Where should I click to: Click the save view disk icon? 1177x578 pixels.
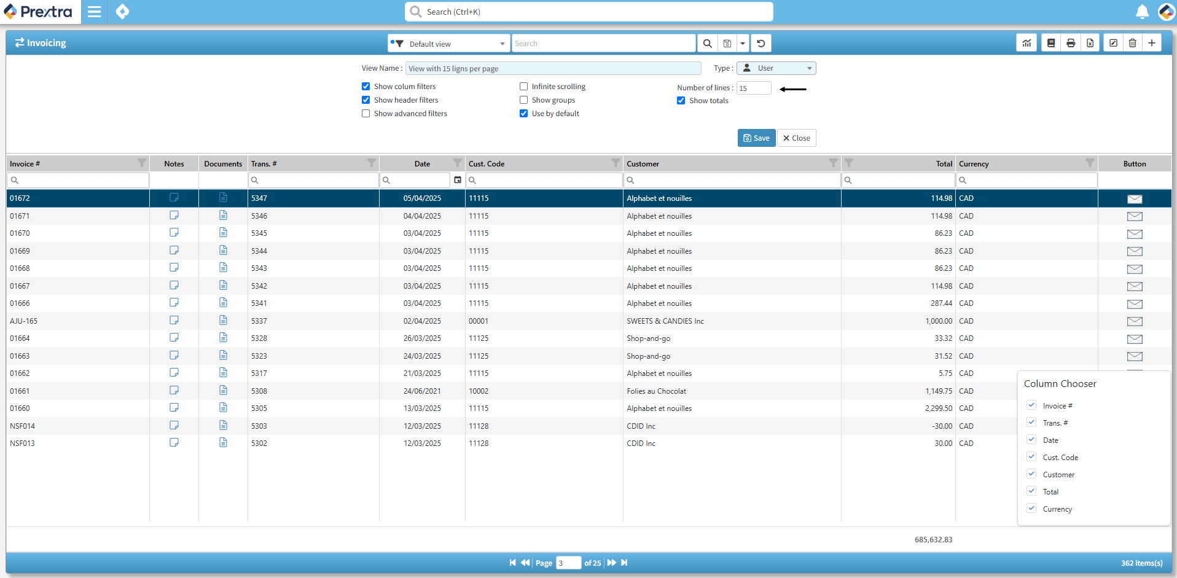(727, 44)
